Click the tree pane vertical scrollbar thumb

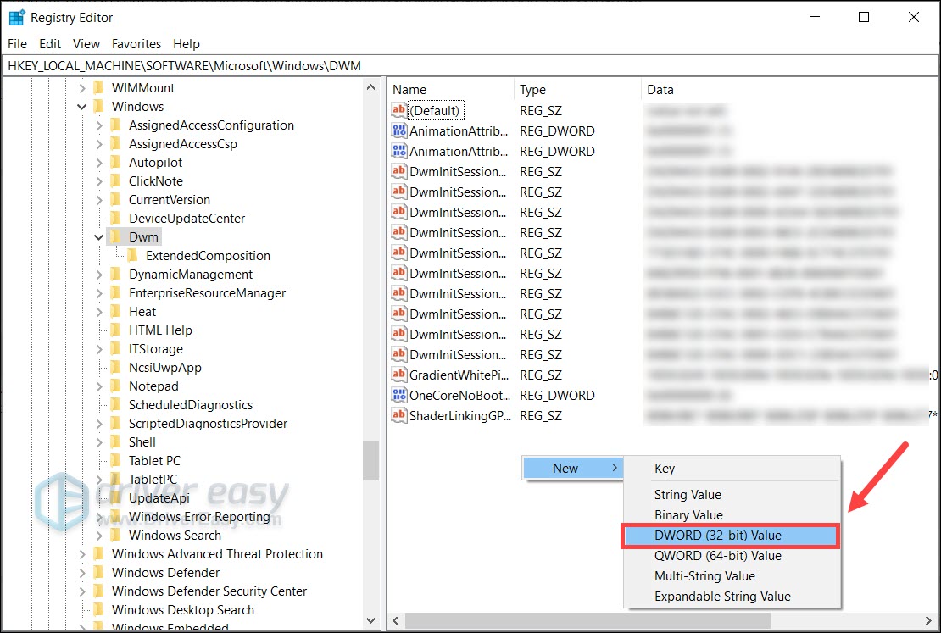tap(370, 460)
